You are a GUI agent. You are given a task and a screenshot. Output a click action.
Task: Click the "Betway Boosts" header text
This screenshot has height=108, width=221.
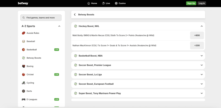click(x=86, y=15)
